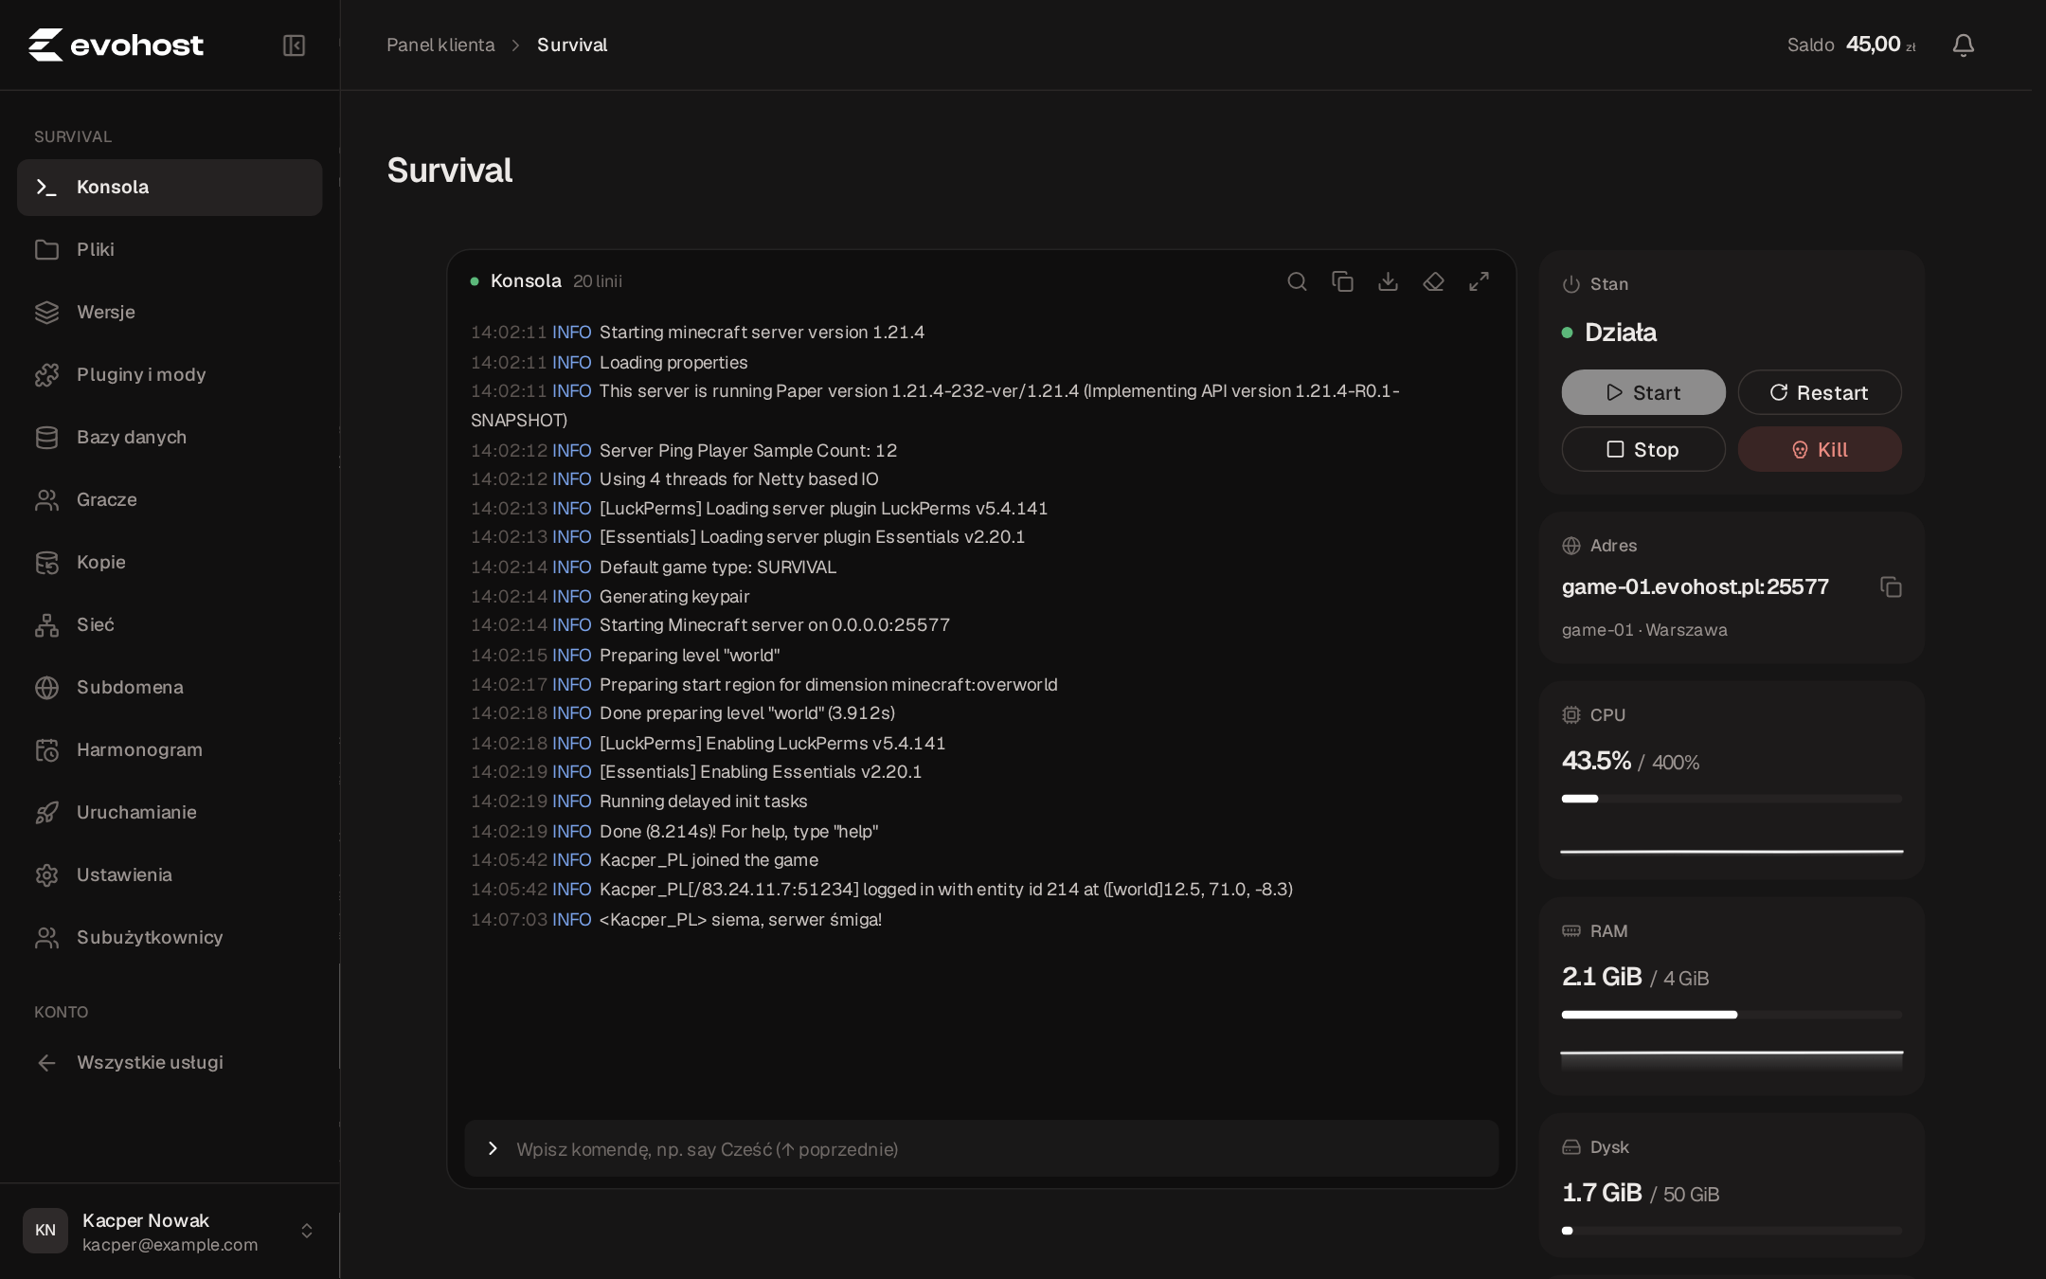Click the evohost logo
The width and height of the screenshot is (2046, 1279).
coord(116,45)
